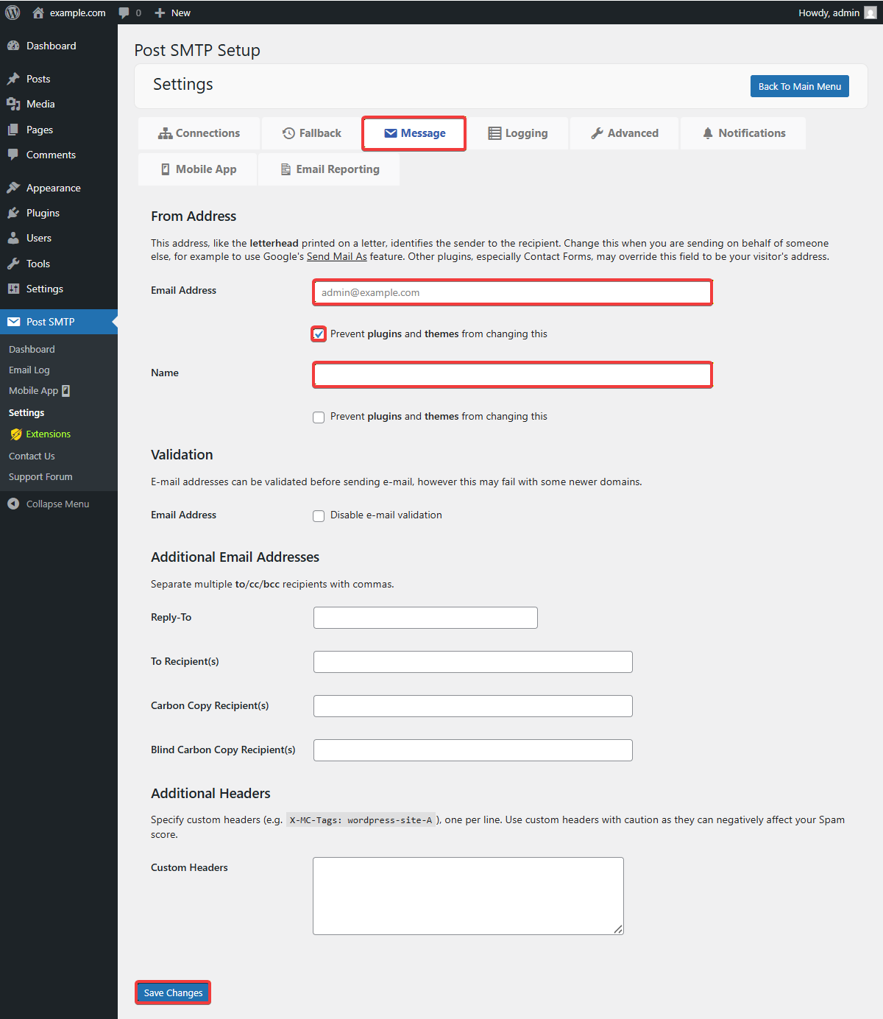Uncheck prevent changes for Email Address
Screen dimensions: 883x1019
[x=319, y=334]
